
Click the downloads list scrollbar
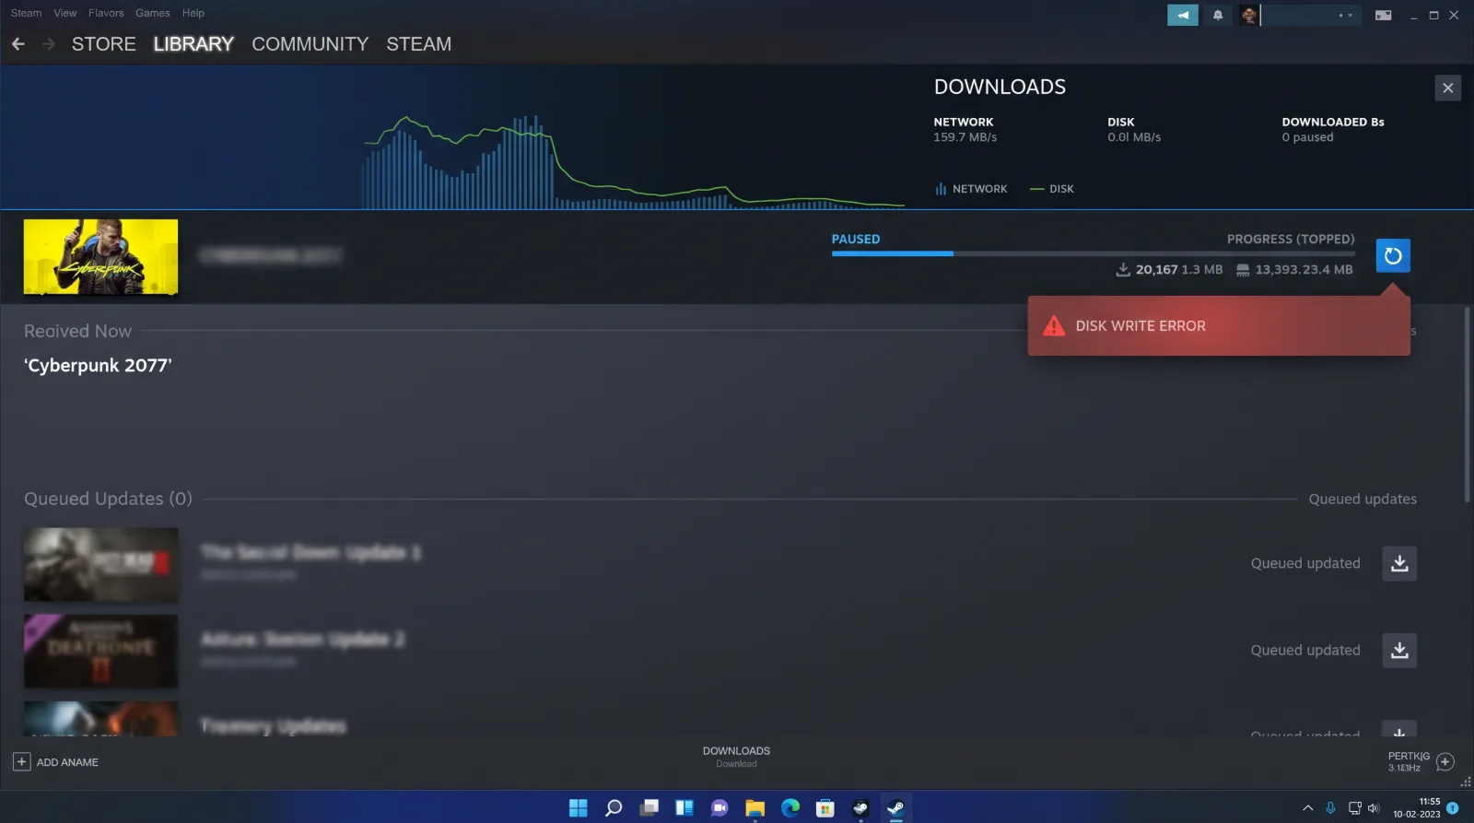[1467, 406]
